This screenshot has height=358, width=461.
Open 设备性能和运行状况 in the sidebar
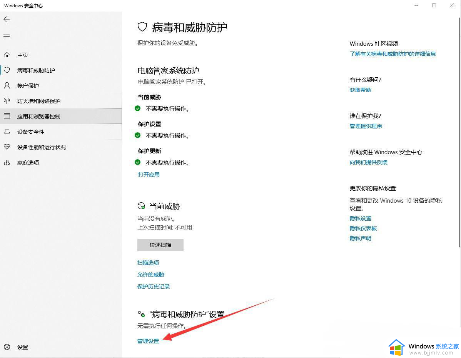click(61, 147)
